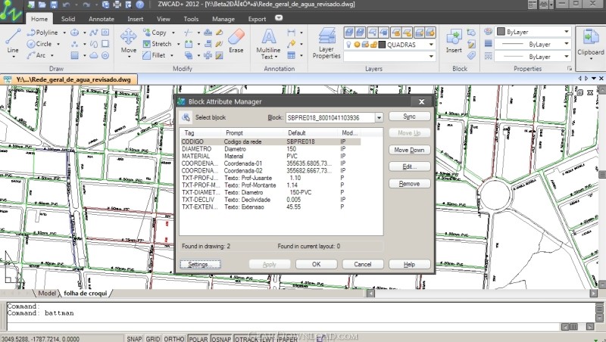
Task: Click the Print icon in quick access toolbar
Action: (x=117, y=5)
